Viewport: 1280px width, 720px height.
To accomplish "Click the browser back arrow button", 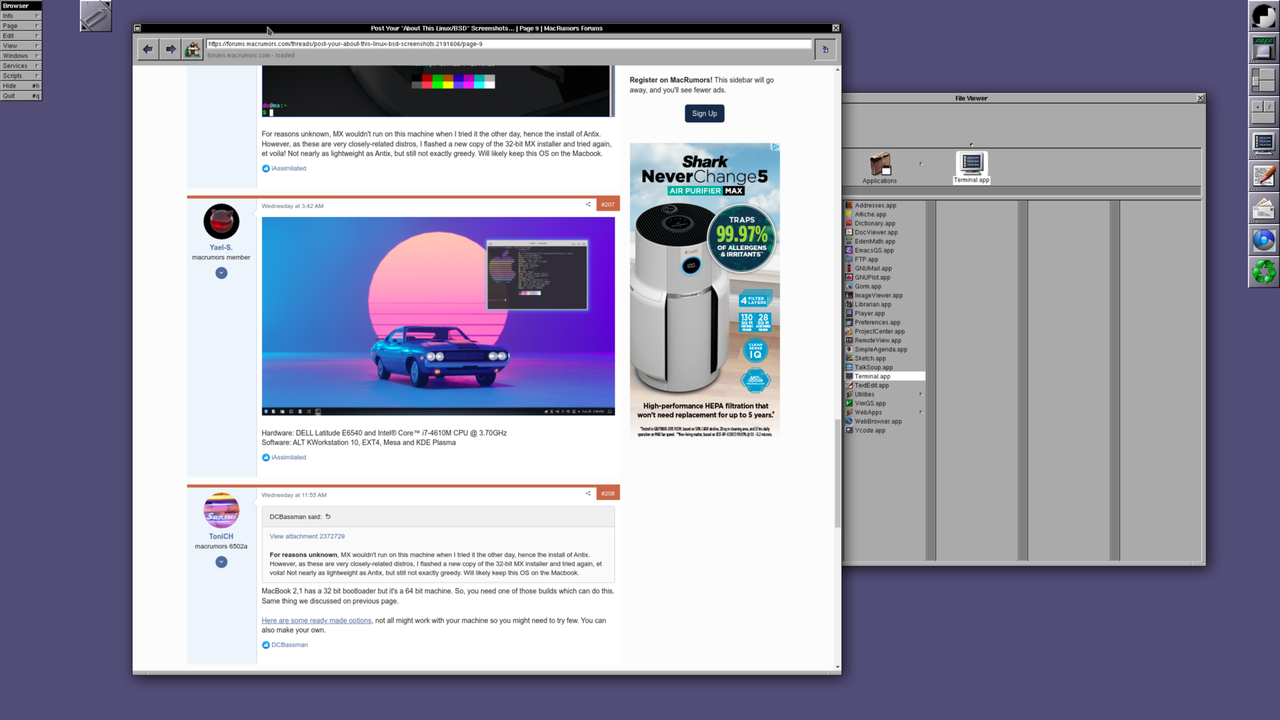I will point(148,49).
